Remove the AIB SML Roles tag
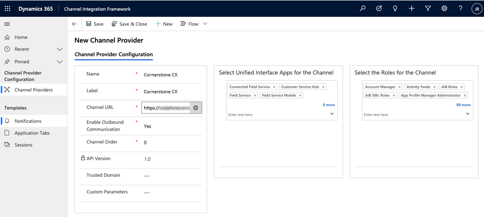 pos(394,96)
